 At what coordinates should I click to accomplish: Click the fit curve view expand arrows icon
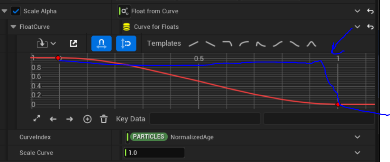click(37, 119)
